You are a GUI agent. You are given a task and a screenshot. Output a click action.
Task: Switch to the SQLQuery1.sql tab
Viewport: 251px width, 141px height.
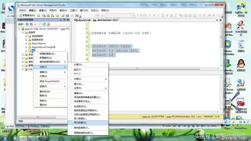point(96,20)
